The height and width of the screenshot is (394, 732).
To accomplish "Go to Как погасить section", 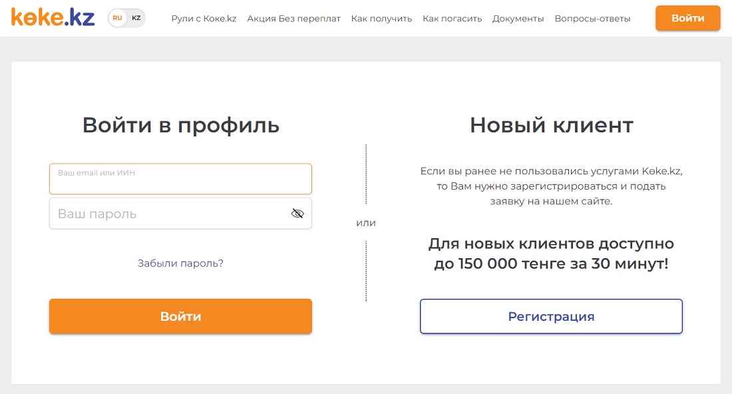I will (452, 19).
